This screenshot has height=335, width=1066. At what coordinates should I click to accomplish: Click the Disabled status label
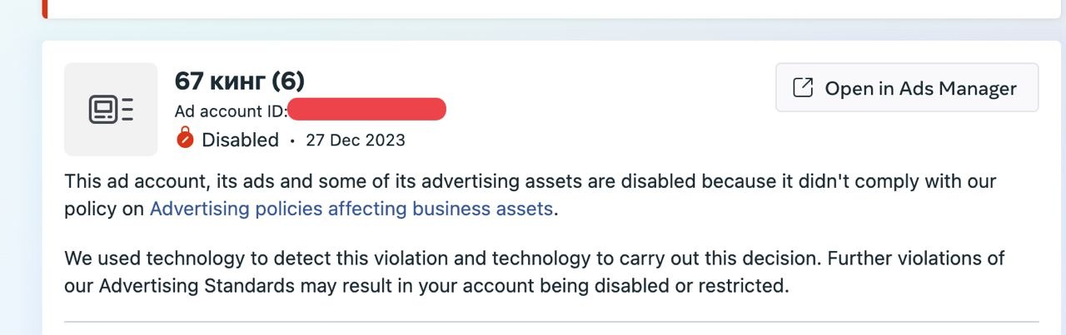coord(240,140)
